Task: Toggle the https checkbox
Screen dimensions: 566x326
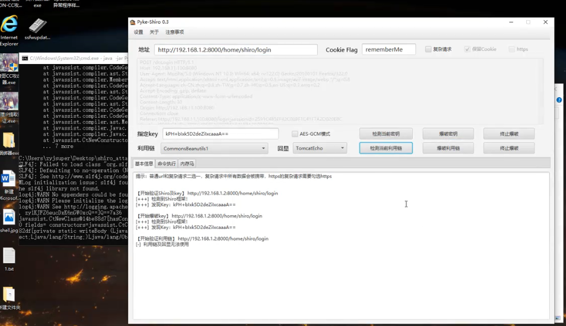Action: (511, 49)
